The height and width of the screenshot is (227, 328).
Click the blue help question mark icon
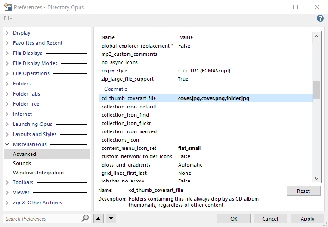pos(320,18)
